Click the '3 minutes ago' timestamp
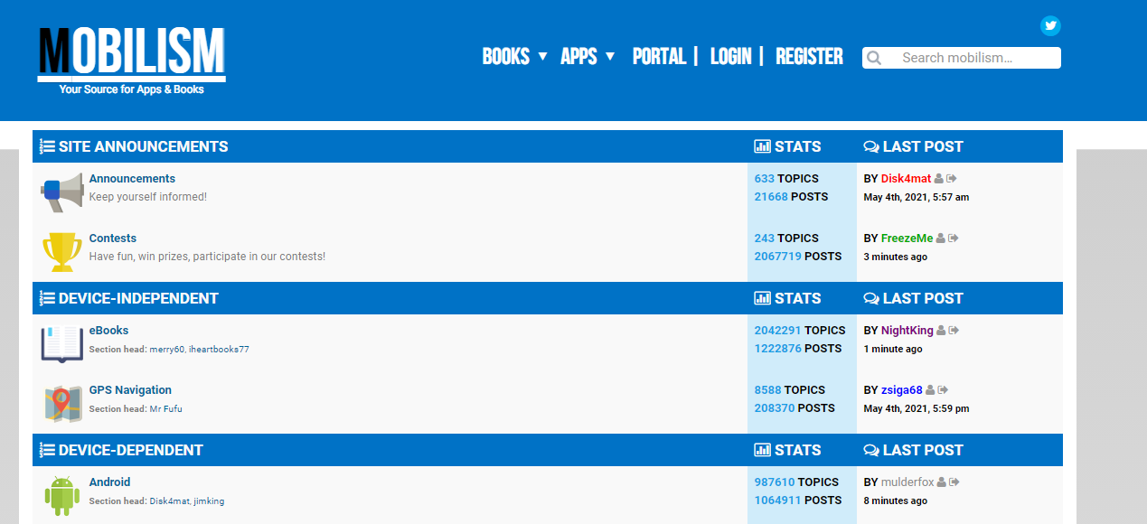 pos(895,257)
